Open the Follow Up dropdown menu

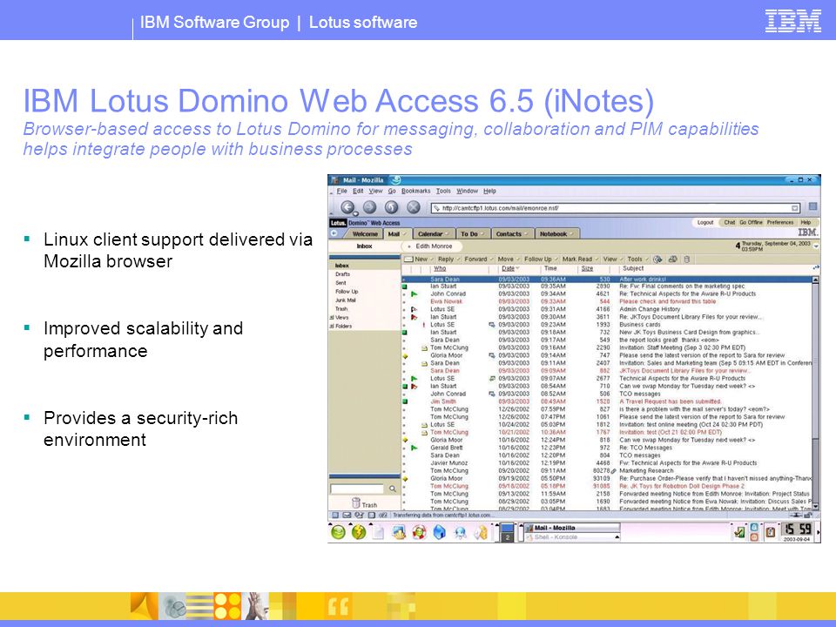point(556,260)
